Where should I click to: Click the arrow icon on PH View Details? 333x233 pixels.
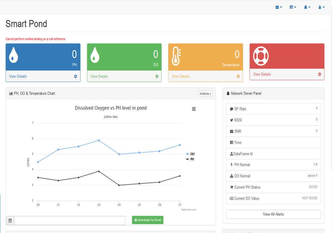click(x=76, y=76)
